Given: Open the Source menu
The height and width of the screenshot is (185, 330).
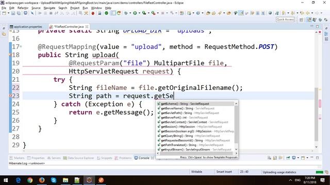Looking at the screenshot, I should point(36,8).
